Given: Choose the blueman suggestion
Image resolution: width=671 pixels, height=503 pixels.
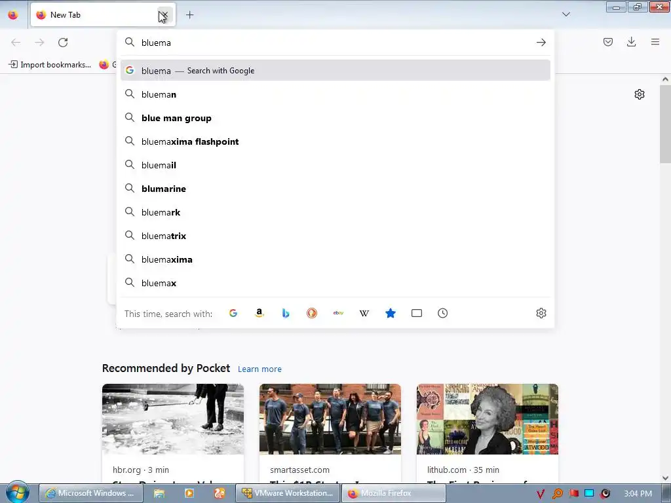Looking at the screenshot, I should point(335,94).
